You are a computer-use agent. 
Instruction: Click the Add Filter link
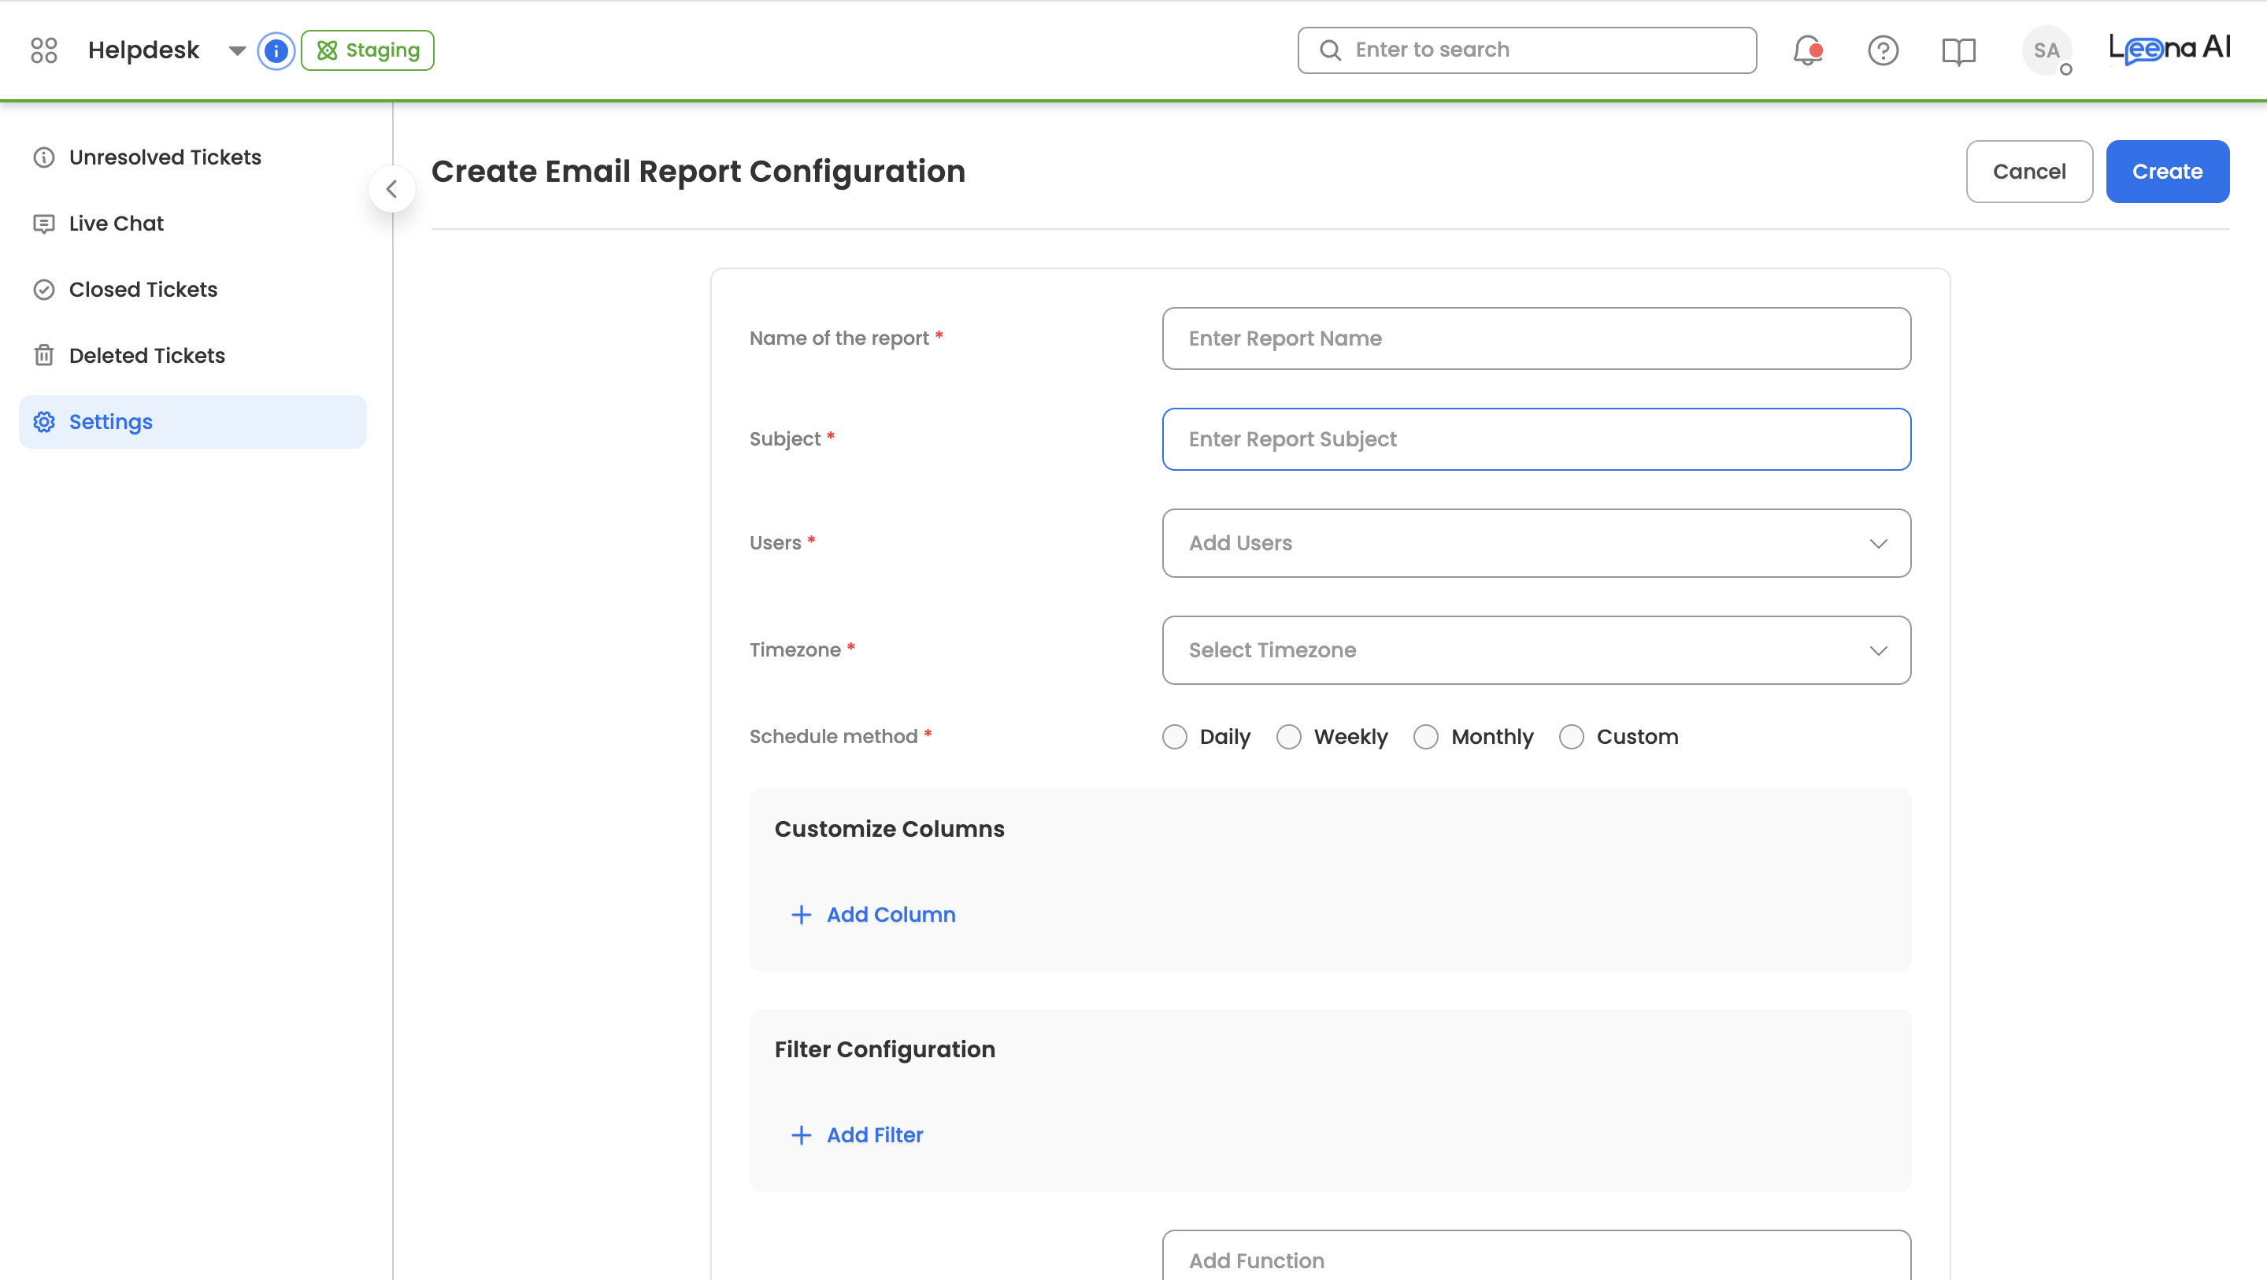[873, 1135]
